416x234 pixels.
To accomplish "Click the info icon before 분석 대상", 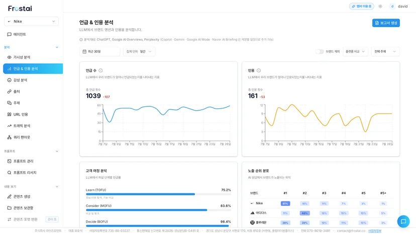I will [x=81, y=40].
